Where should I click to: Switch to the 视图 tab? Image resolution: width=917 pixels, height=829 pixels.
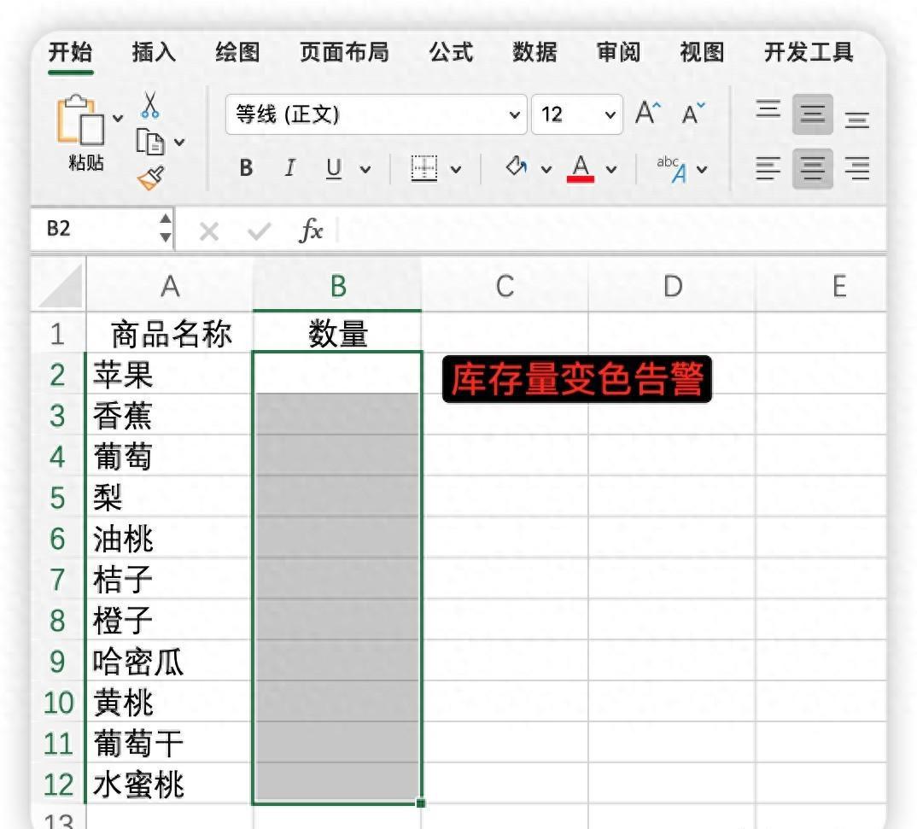(x=702, y=52)
